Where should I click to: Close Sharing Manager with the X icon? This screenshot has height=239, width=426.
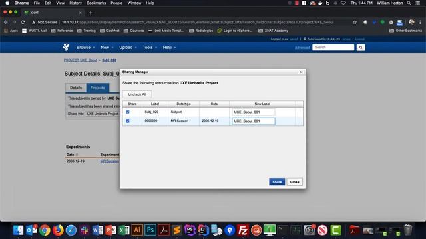pos(301,72)
